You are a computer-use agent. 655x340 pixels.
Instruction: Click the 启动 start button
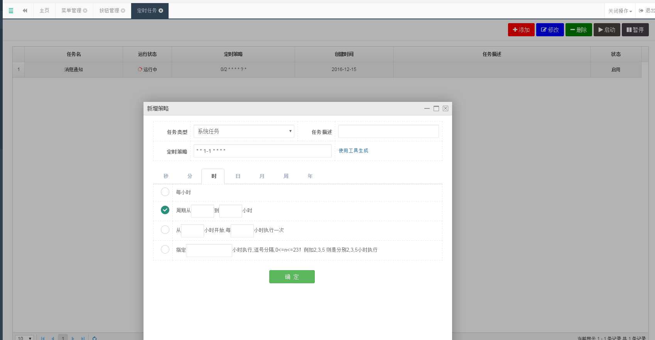[607, 30]
